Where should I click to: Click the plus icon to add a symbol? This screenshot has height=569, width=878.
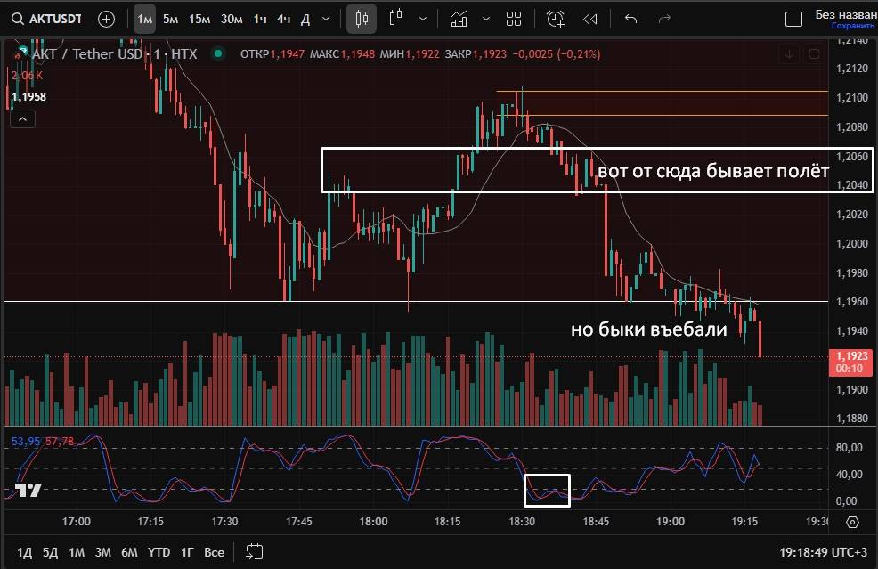(106, 19)
